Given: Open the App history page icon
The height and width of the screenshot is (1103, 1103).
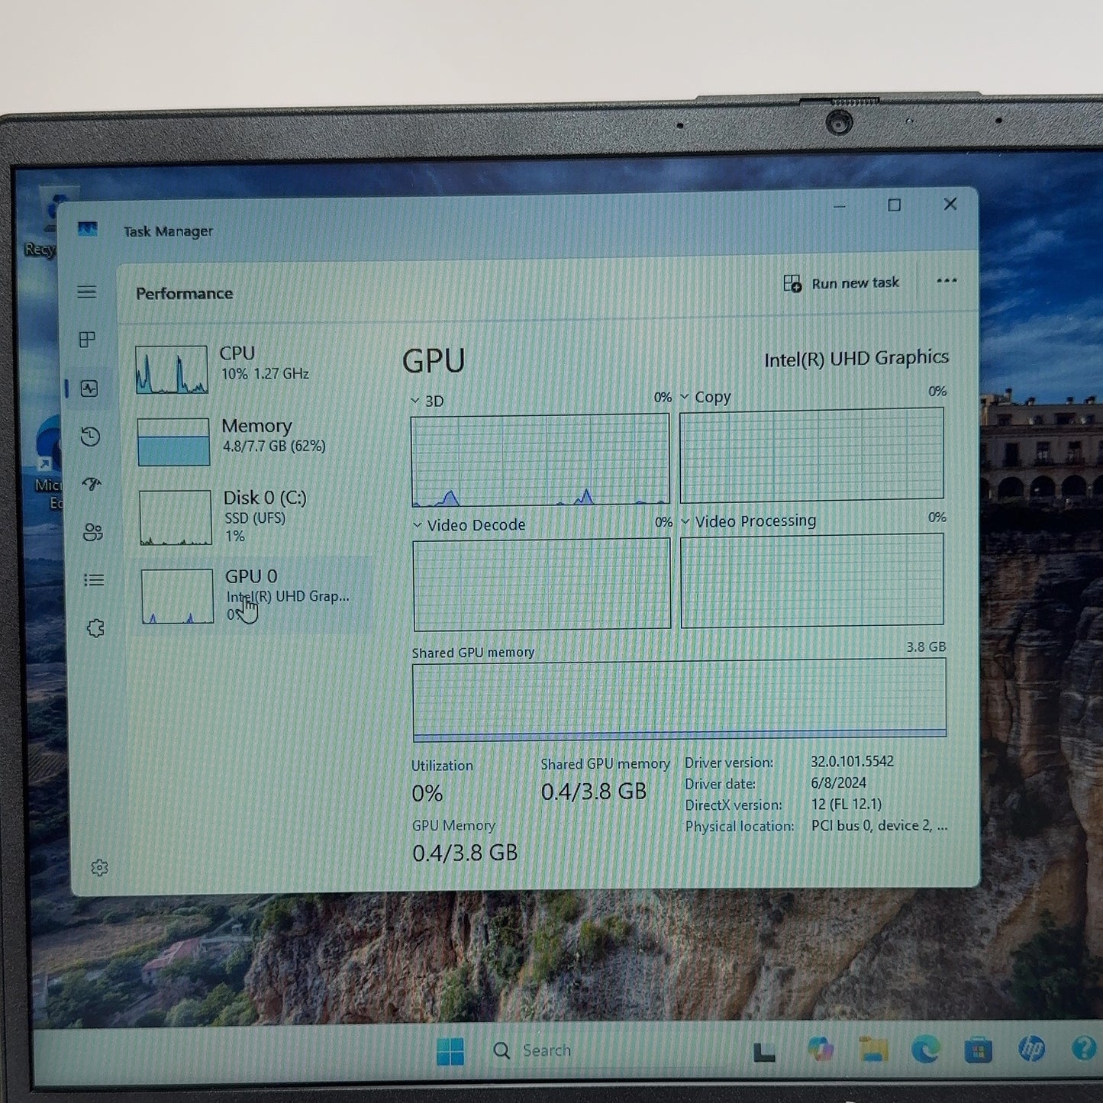Looking at the screenshot, I should click(90, 437).
